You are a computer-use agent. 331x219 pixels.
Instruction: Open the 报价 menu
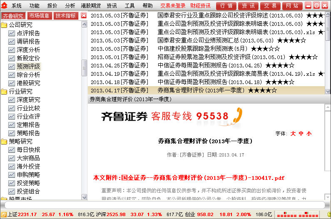[52, 6]
